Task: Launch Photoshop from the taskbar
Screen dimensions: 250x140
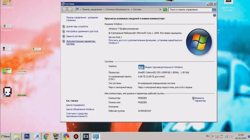Action: pos(27,136)
